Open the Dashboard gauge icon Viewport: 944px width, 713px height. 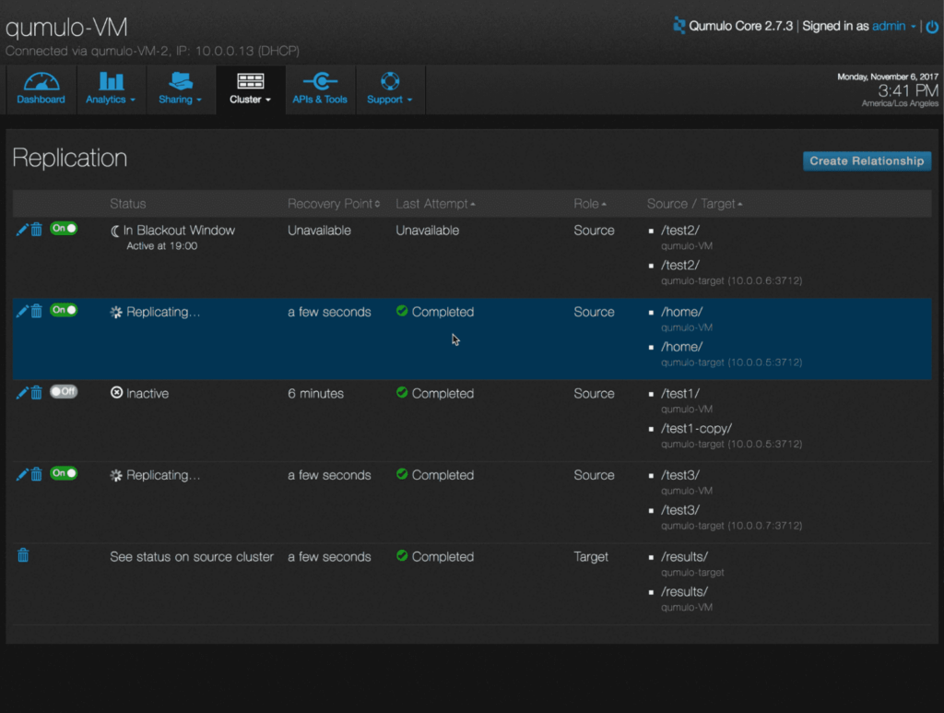(41, 80)
